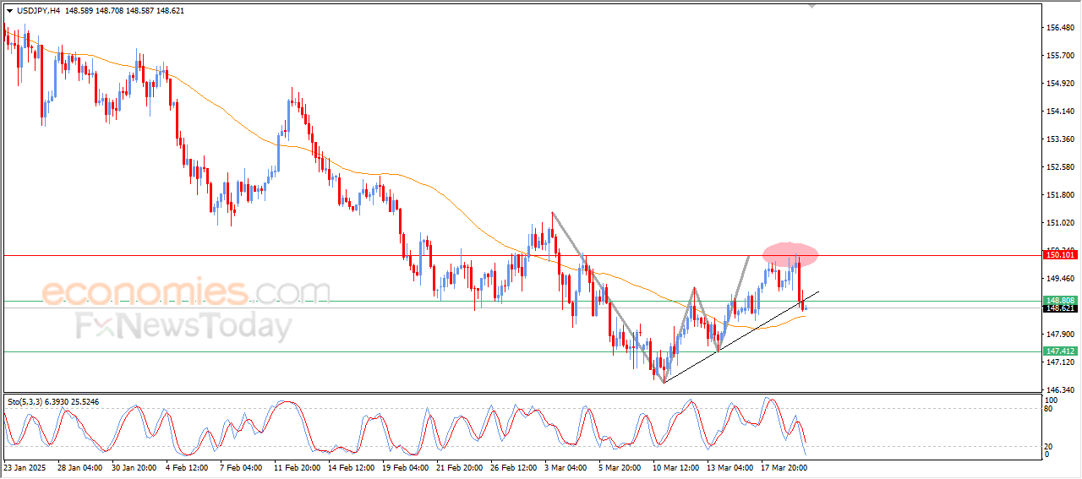Click the 146.340 price axis value
Image resolution: width=1082 pixels, height=479 pixels.
[1060, 390]
